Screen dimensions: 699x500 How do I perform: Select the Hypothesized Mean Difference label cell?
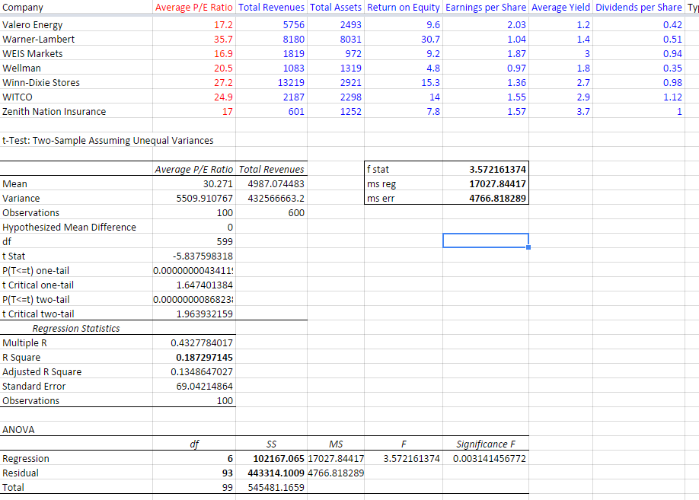click(69, 228)
